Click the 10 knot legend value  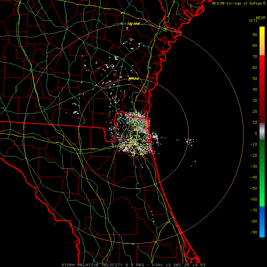click(x=255, y=123)
